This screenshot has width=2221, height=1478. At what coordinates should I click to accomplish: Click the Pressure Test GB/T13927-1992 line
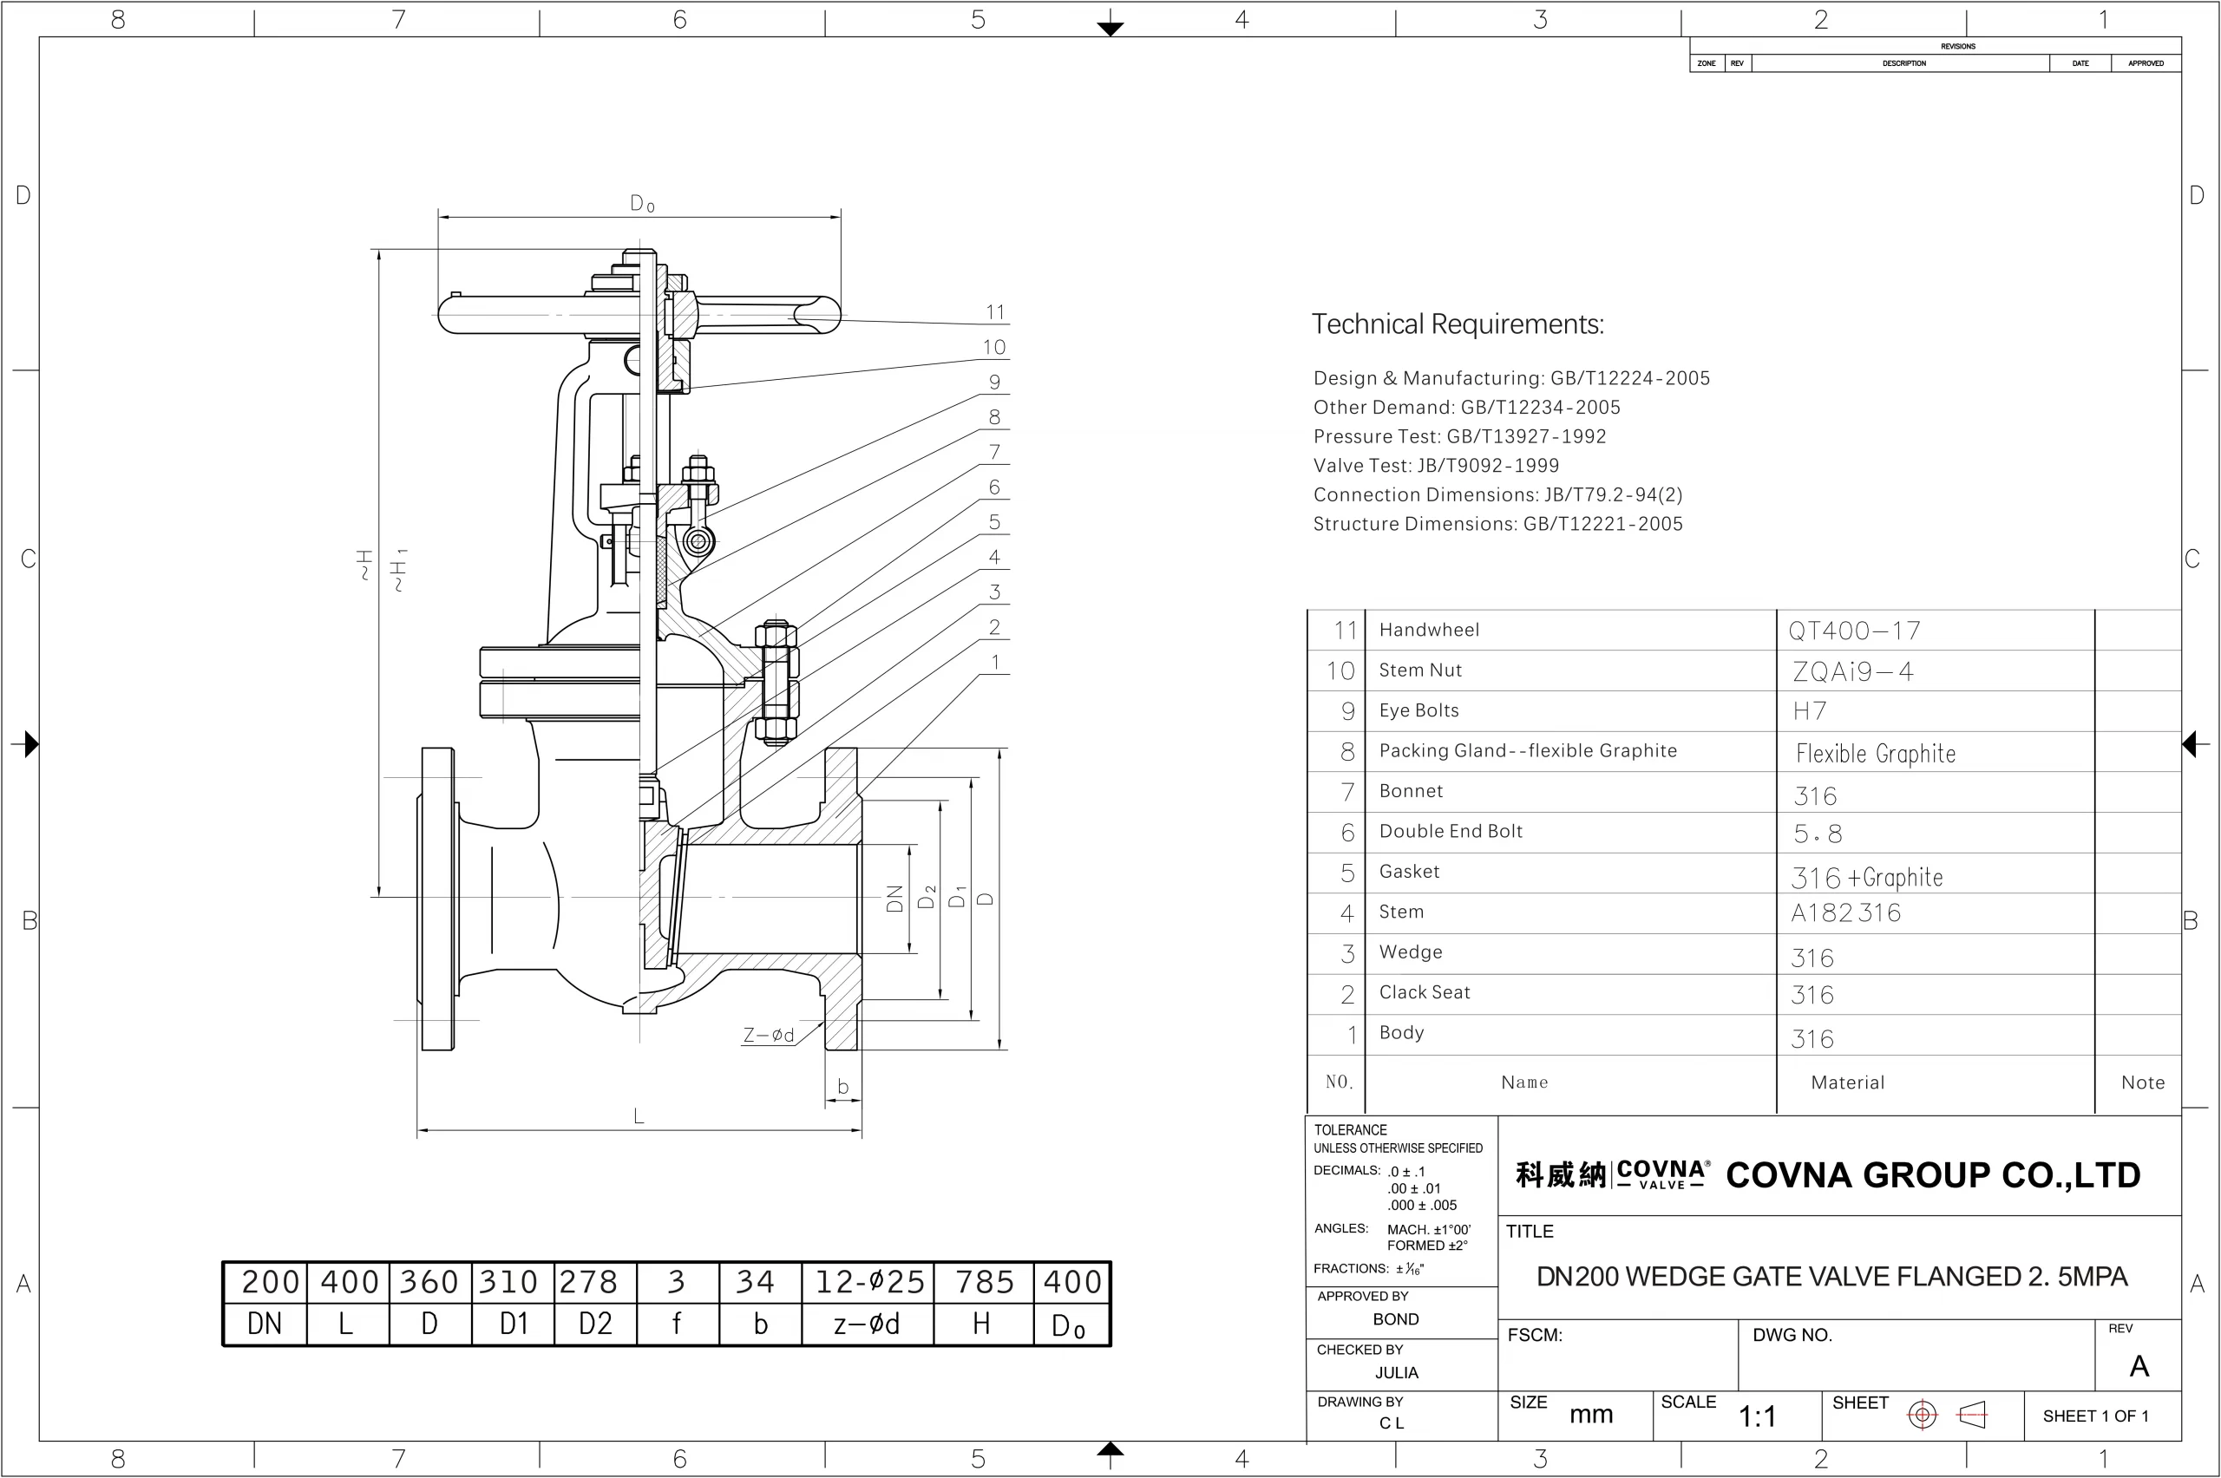pos(1459,436)
